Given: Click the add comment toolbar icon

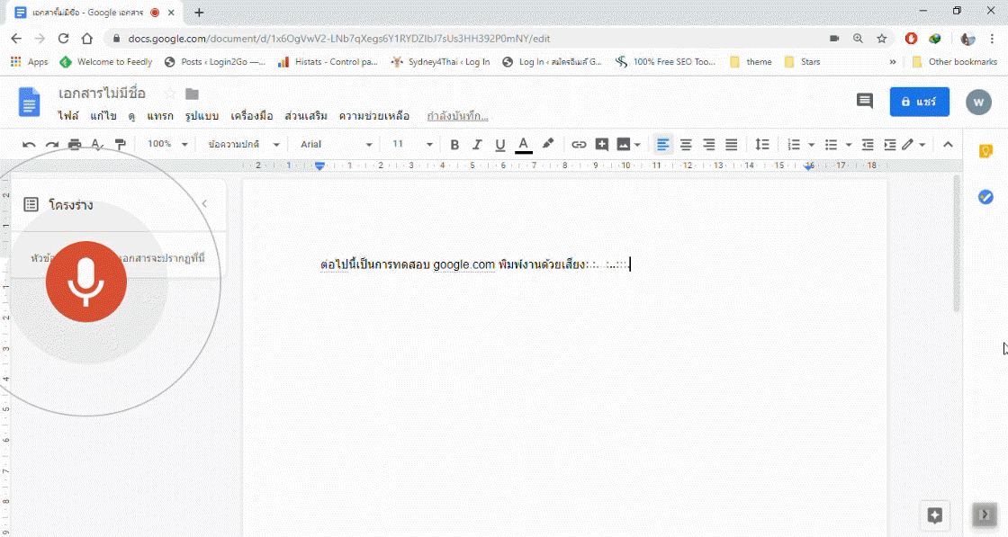Looking at the screenshot, I should 602,145.
